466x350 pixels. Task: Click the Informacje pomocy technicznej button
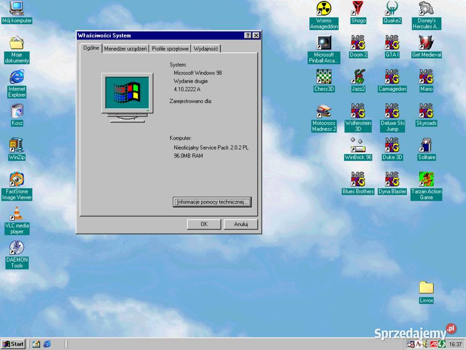(212, 202)
